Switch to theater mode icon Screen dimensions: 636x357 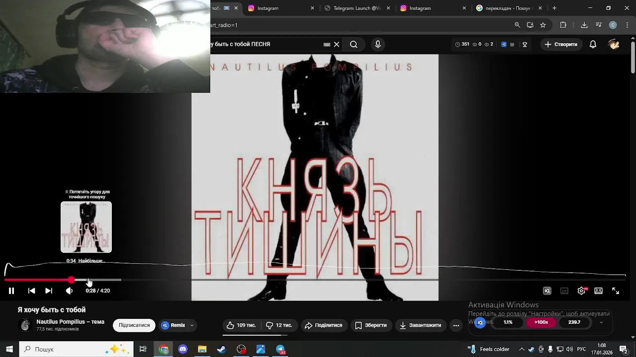pyautogui.click(x=598, y=291)
